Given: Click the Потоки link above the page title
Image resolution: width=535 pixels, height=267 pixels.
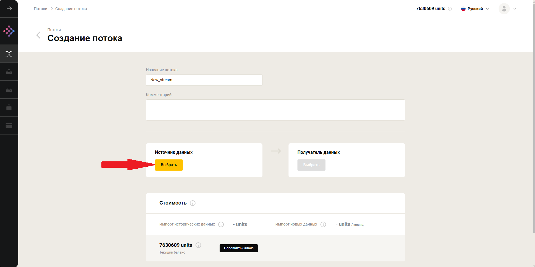Looking at the screenshot, I should tap(54, 30).
